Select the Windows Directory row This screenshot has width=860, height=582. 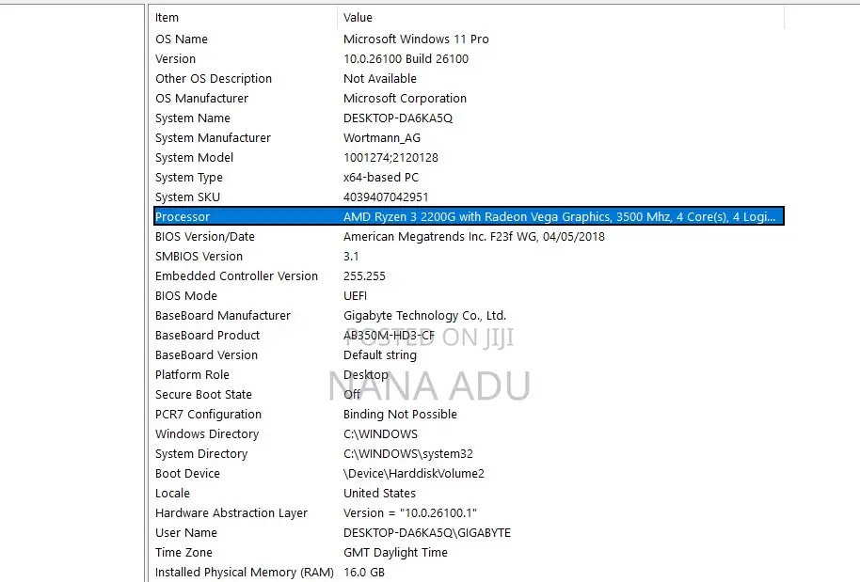click(x=469, y=434)
